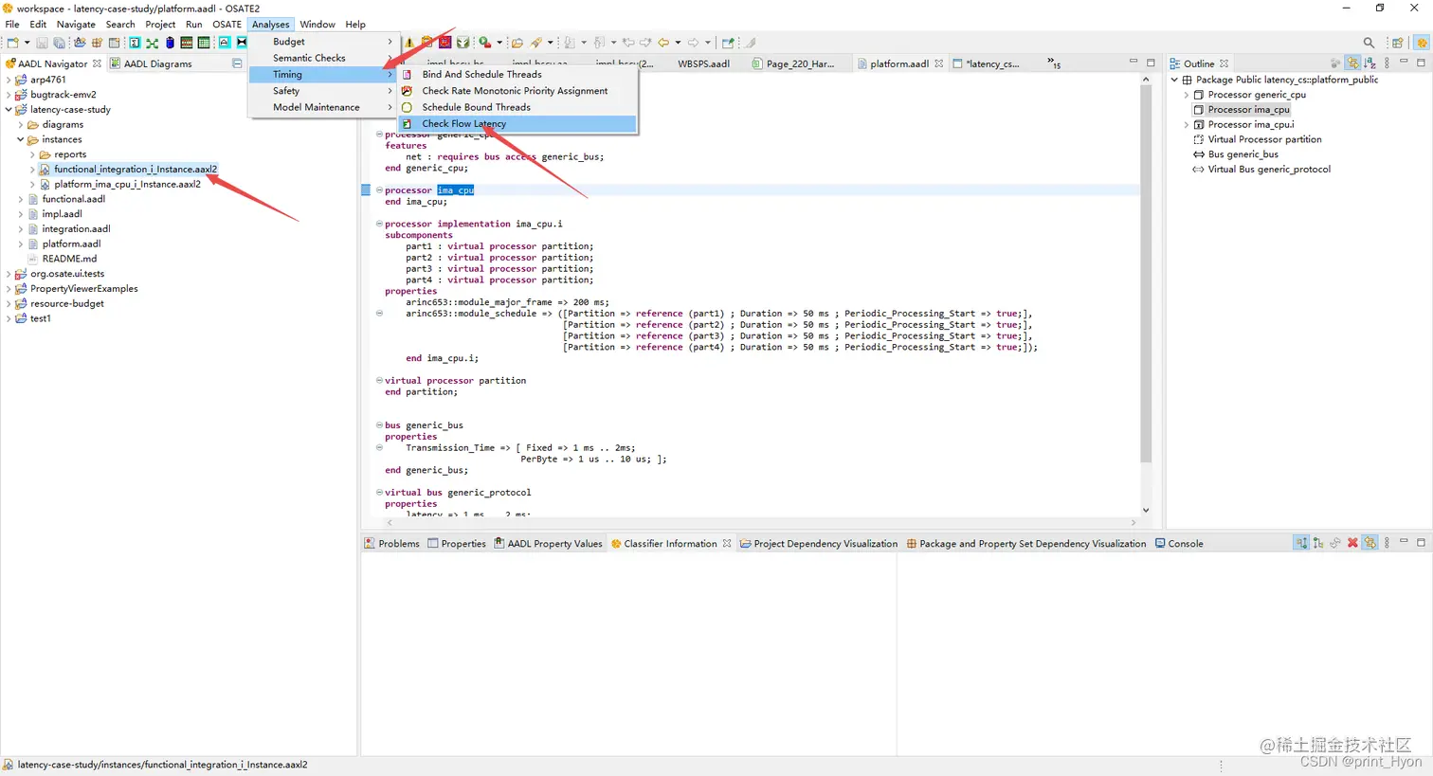Click the New wizard toolbar icon
The width and height of the screenshot is (1433, 776).
pyautogui.click(x=13, y=43)
